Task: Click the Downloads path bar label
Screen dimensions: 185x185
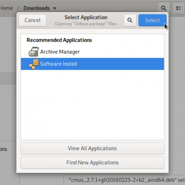Action: 37,8
